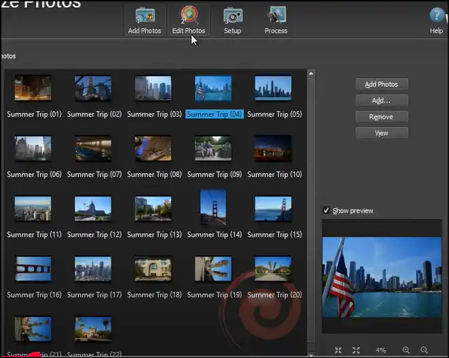Select the Summer Trip (10) night thumbnail
This screenshot has width=449, height=358.
273,148
